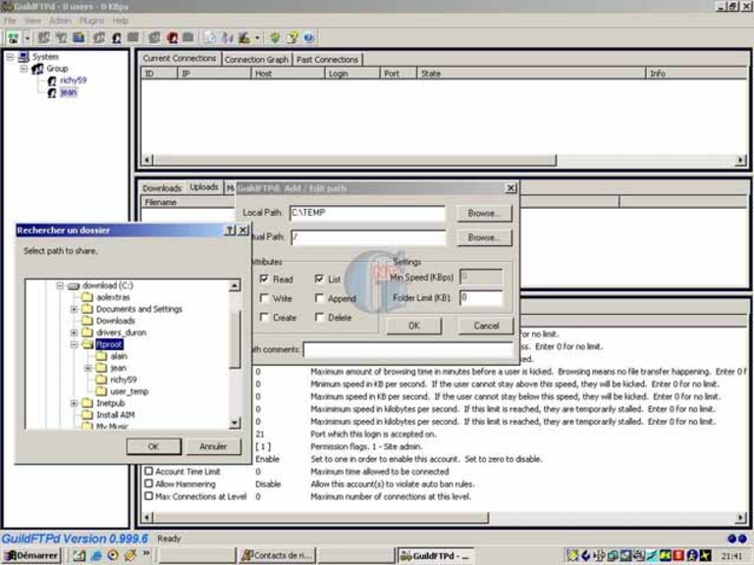Image resolution: width=754 pixels, height=565 pixels.
Task: Enable the Append attribute checkbox
Action: 319,298
